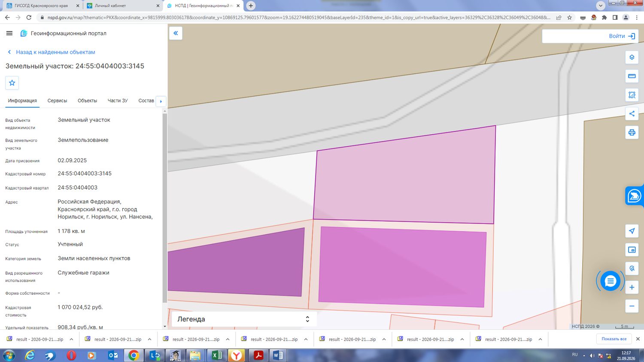Add parcel to favorites with star icon
The width and height of the screenshot is (644, 362).
12,83
